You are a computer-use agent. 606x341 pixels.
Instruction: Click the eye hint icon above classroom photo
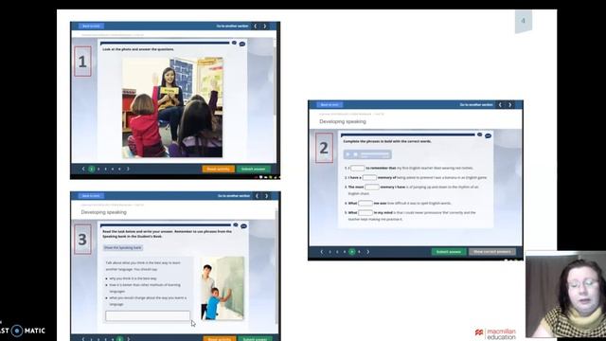[x=234, y=43]
